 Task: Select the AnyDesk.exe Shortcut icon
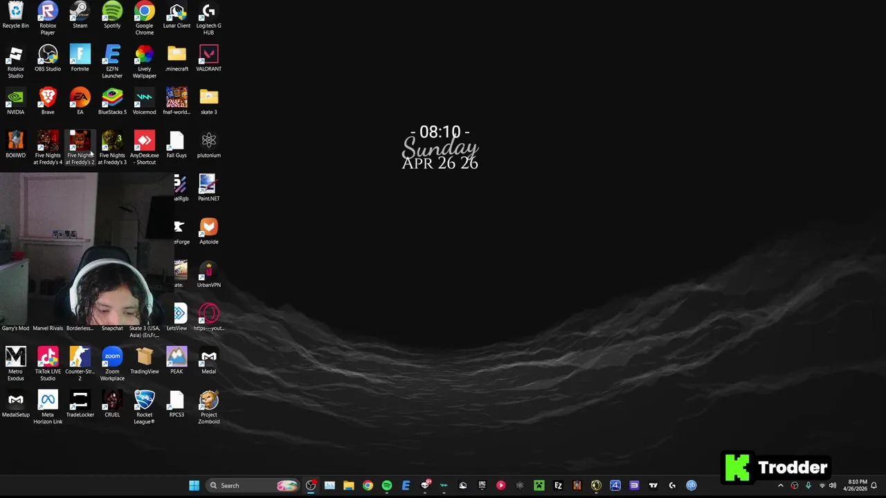pyautogui.click(x=145, y=148)
